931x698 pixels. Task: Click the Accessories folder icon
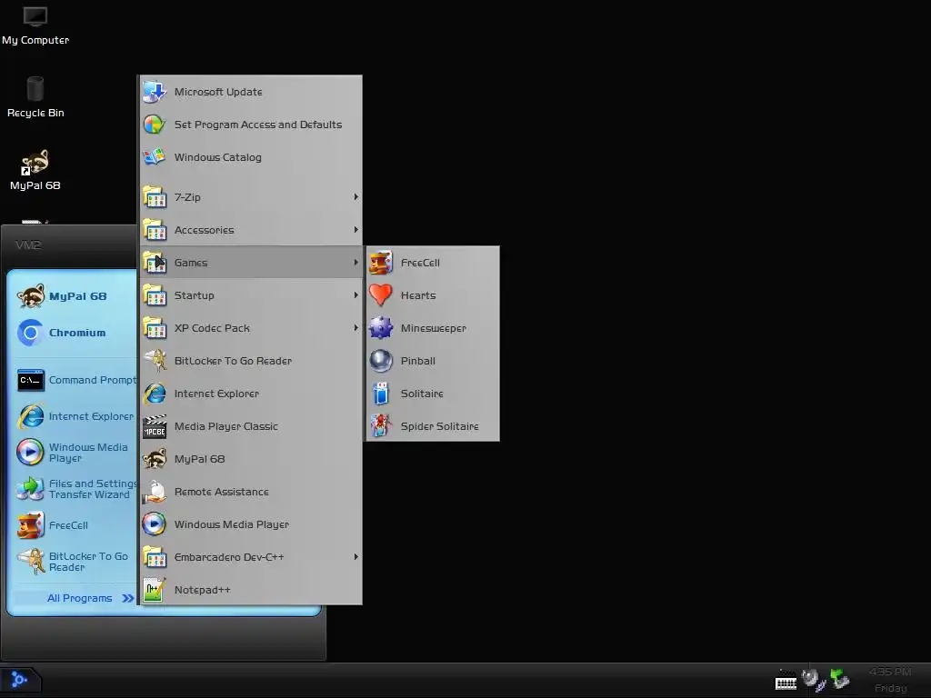(x=155, y=230)
